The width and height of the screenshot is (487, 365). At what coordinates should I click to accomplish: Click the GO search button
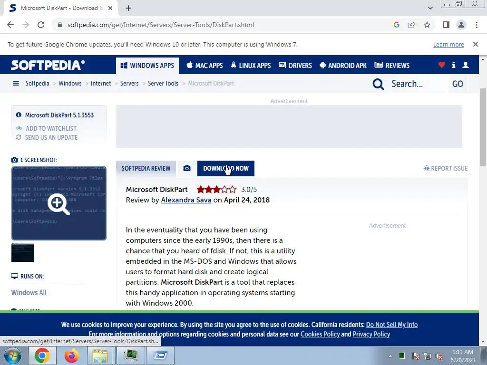click(458, 84)
